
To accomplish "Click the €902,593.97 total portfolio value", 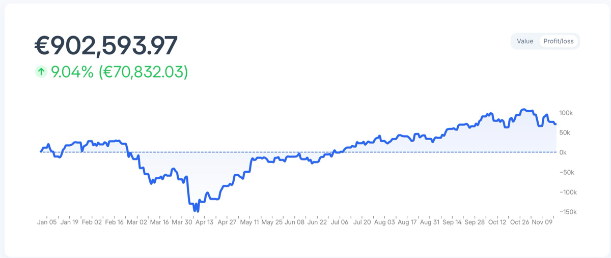I will [x=106, y=46].
